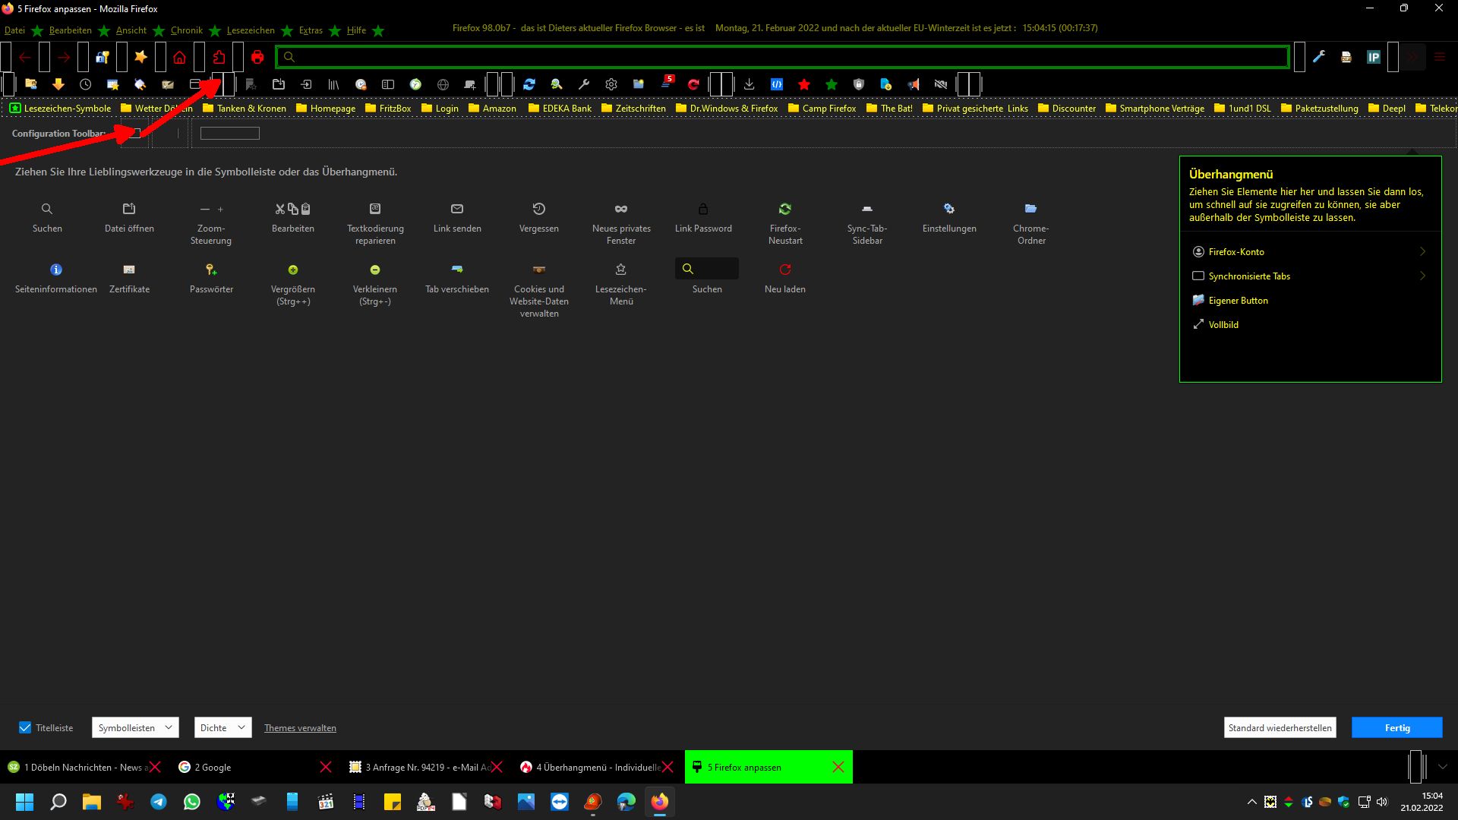This screenshot has height=820, width=1458.
Task: Click the green-bordered URL address field
Action: [x=782, y=57]
